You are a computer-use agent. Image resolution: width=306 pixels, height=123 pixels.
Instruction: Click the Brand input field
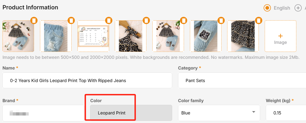point(43,113)
